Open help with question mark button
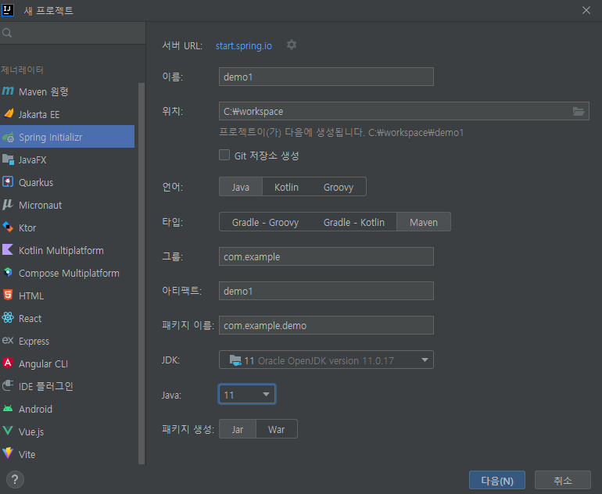 pos(15,479)
